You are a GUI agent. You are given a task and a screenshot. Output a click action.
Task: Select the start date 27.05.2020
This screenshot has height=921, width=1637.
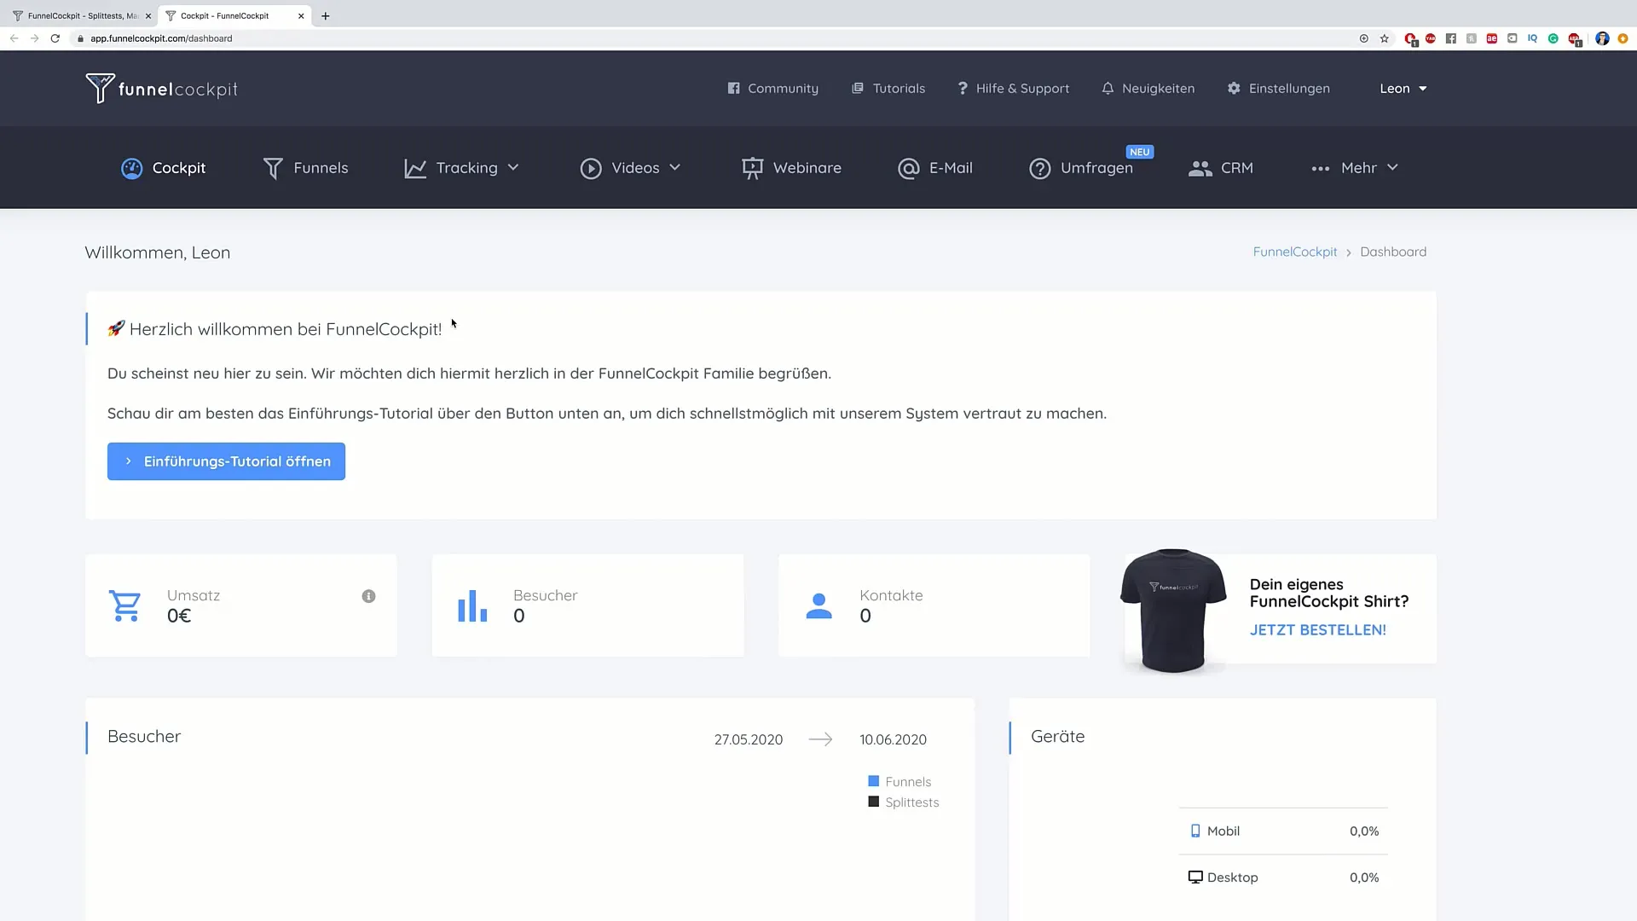tap(749, 739)
